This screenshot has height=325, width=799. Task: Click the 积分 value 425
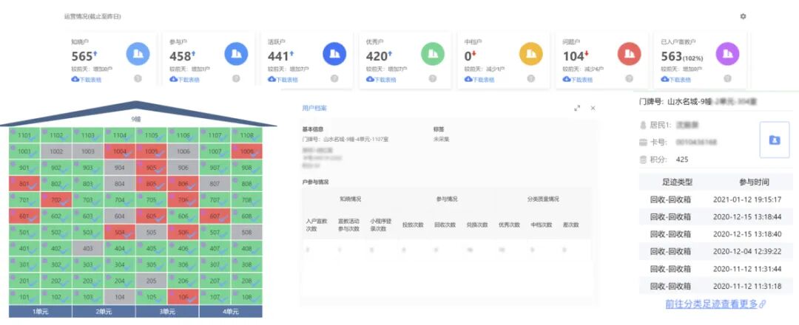[x=682, y=160]
